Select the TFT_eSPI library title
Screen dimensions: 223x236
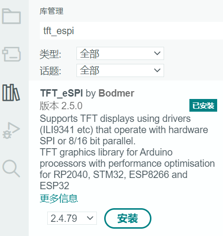click(61, 93)
